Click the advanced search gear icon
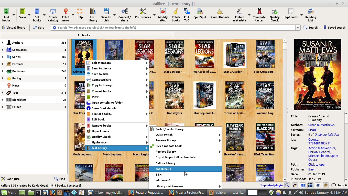Viewport: 348px width, 196px height. tap(54, 28)
